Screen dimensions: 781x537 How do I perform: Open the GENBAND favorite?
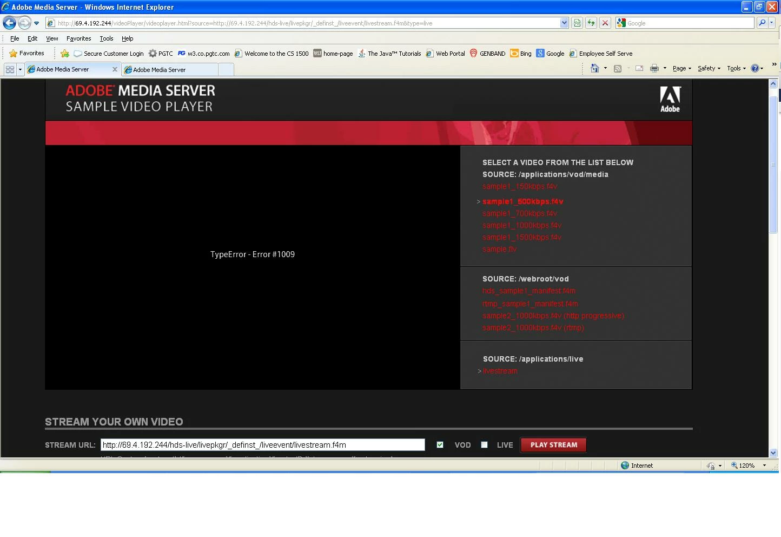pos(487,54)
